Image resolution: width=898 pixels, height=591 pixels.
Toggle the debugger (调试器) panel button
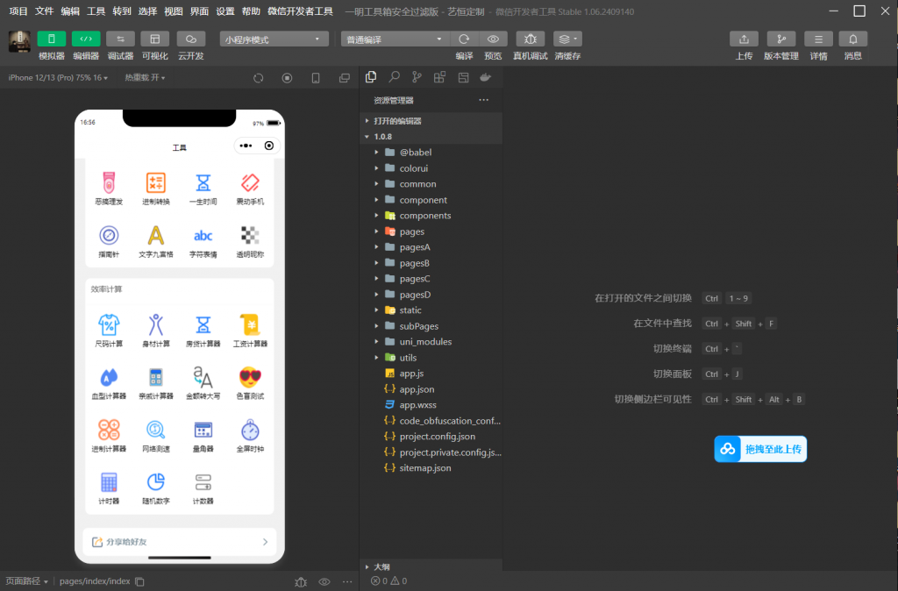pos(120,39)
